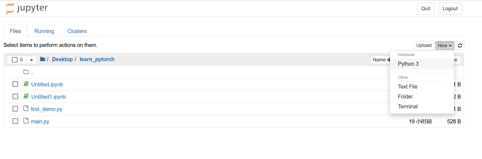
Task: Open the Desktop breadcrumb link
Action: pyautogui.click(x=62, y=59)
